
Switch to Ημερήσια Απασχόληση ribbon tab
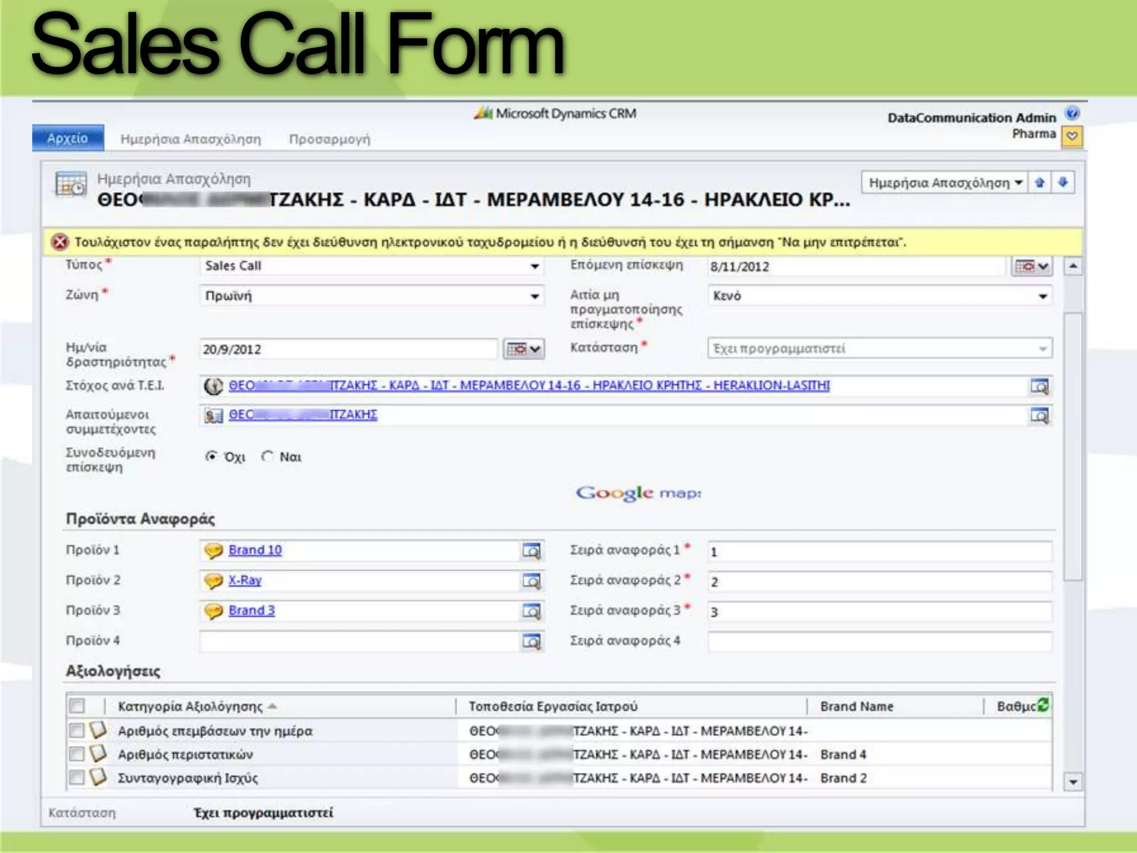click(190, 139)
